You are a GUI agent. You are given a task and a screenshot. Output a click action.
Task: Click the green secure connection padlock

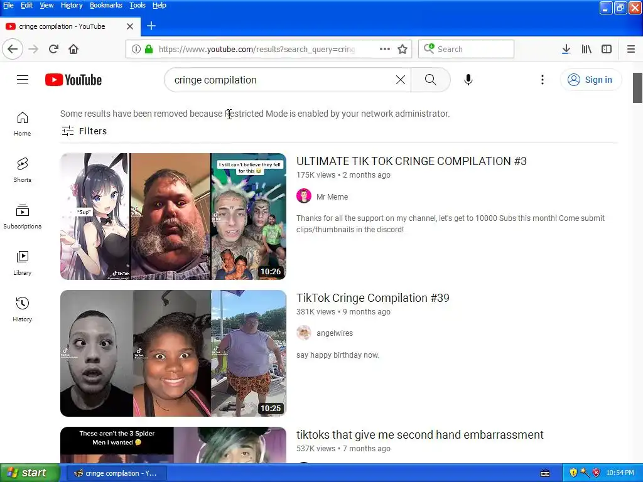[x=149, y=49]
